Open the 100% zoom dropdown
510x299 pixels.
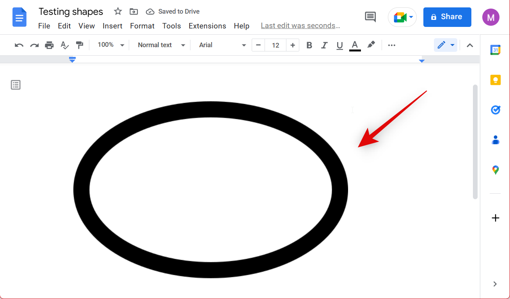click(111, 45)
